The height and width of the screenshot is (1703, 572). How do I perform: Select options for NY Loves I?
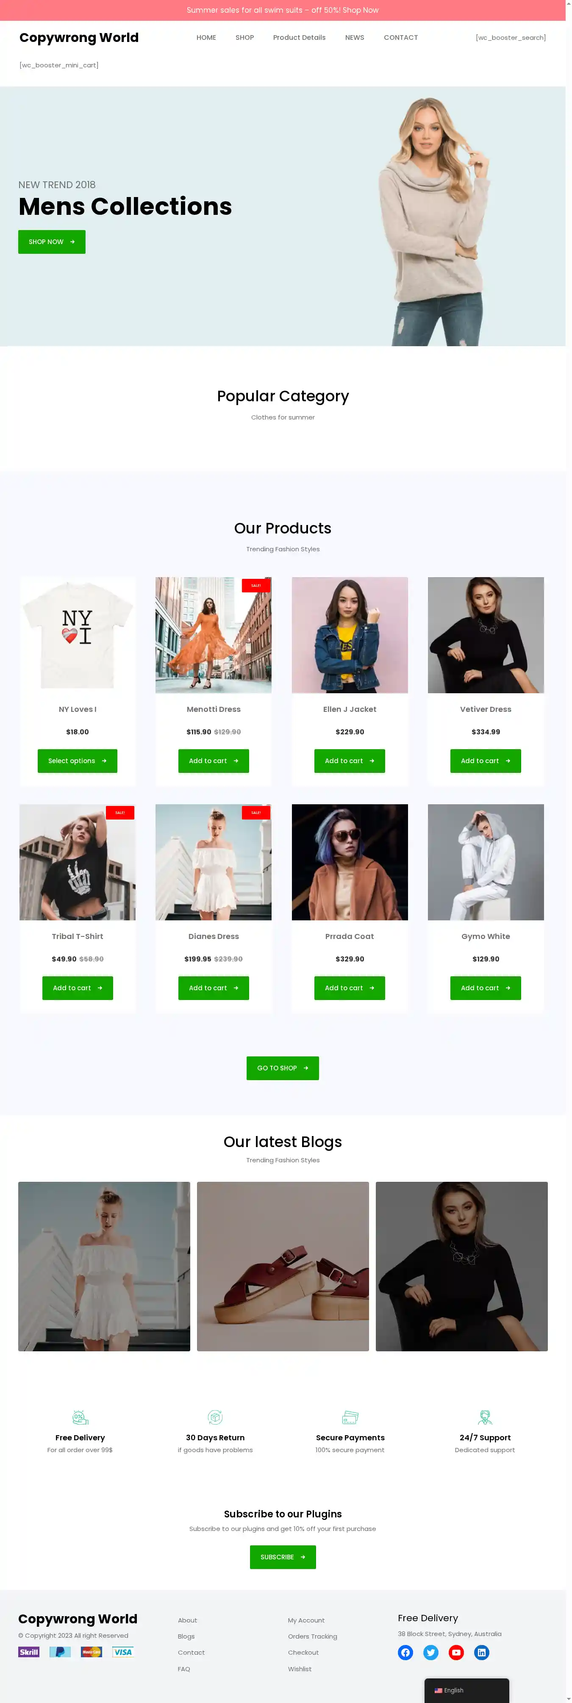click(x=78, y=761)
